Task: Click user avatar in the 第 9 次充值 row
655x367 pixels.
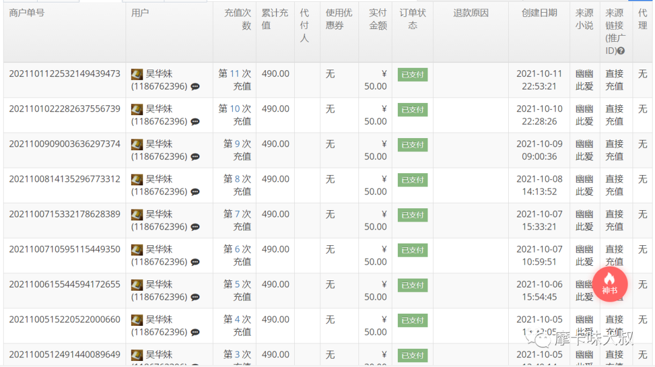Action: 137,144
